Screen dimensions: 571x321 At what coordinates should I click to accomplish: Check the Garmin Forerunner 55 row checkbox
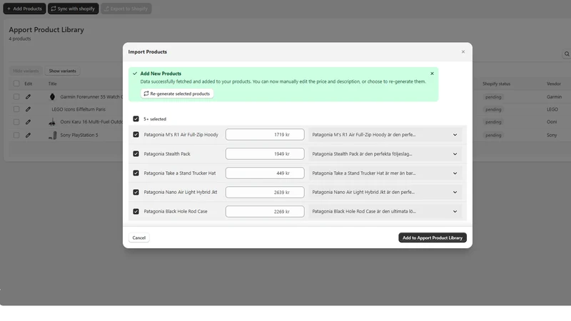tap(16, 97)
